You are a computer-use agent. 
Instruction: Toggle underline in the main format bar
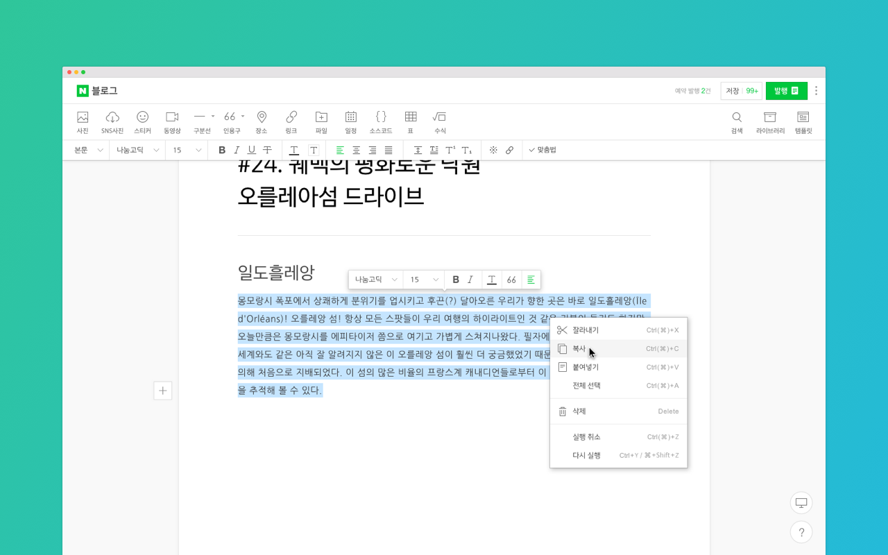[252, 150]
